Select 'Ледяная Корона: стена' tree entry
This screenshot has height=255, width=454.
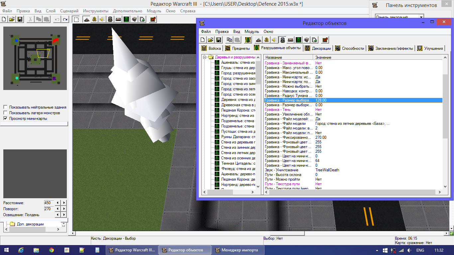point(235,110)
